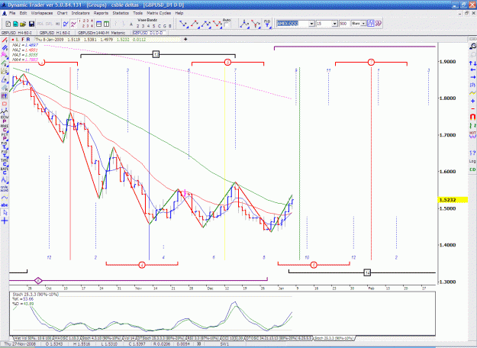477x348 pixels.
Task: Click the FIB time tool icon
Action: coord(267,24)
